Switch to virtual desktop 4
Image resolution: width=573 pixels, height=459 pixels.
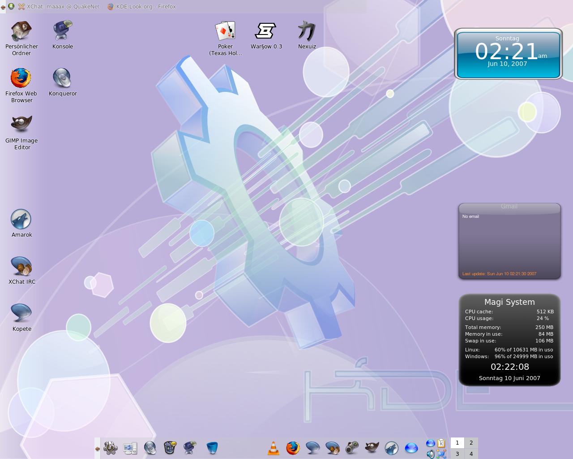click(x=471, y=454)
